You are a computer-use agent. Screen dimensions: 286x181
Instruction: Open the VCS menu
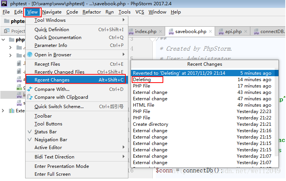[140, 12]
